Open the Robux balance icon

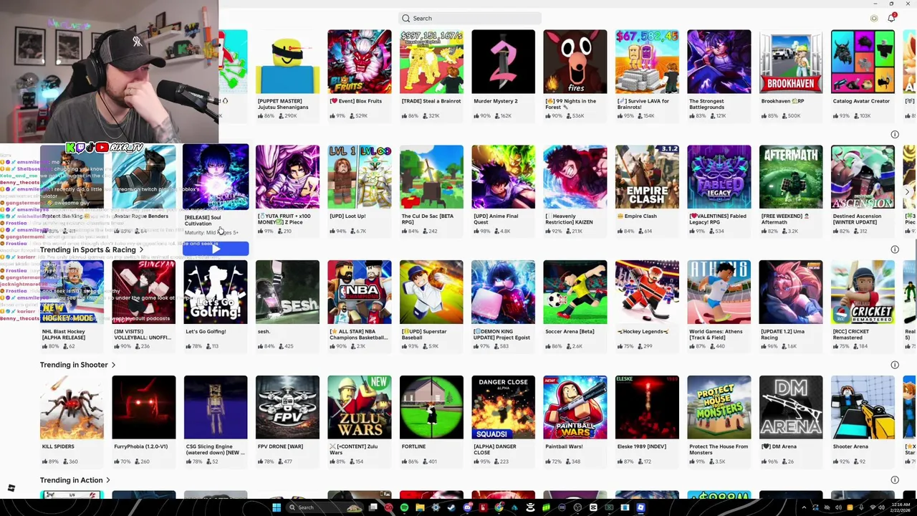[x=874, y=19]
